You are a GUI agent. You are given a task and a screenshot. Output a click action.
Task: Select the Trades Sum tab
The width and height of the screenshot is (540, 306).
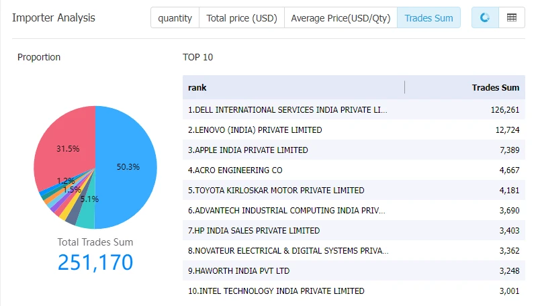429,17
